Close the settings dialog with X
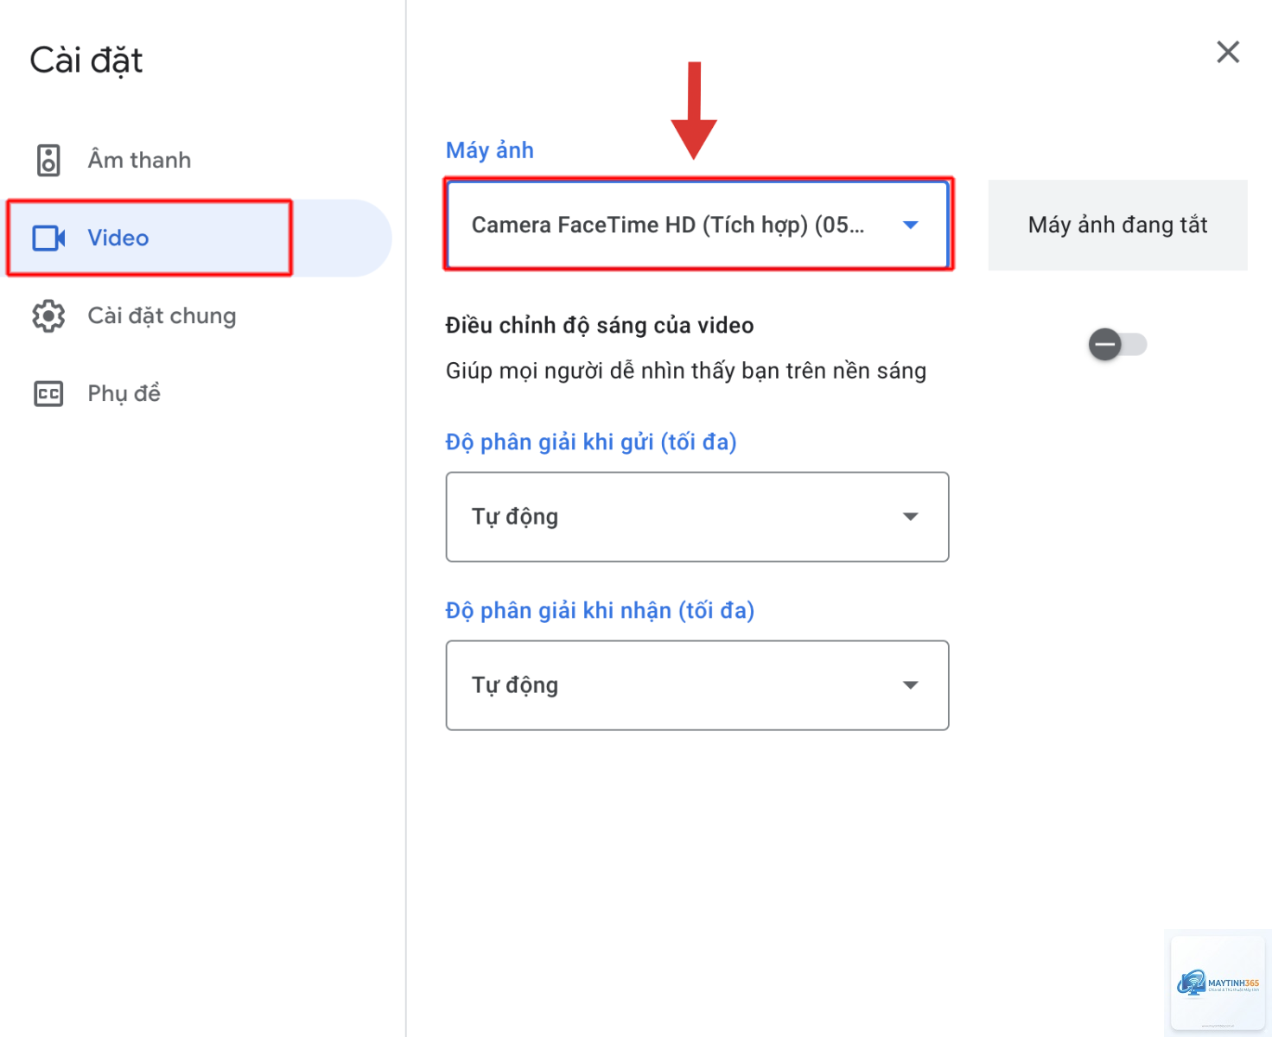Image resolution: width=1272 pixels, height=1037 pixels. click(x=1228, y=52)
